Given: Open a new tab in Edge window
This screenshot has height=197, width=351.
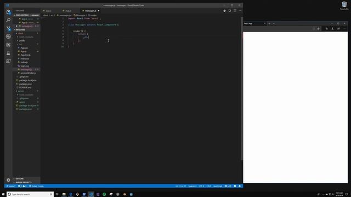Looking at the screenshot, I should pyautogui.click(x=269, y=24).
